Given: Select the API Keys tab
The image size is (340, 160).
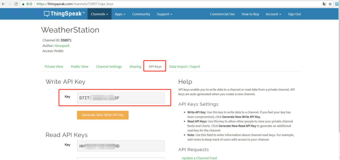Looking at the screenshot, I should (155, 67).
